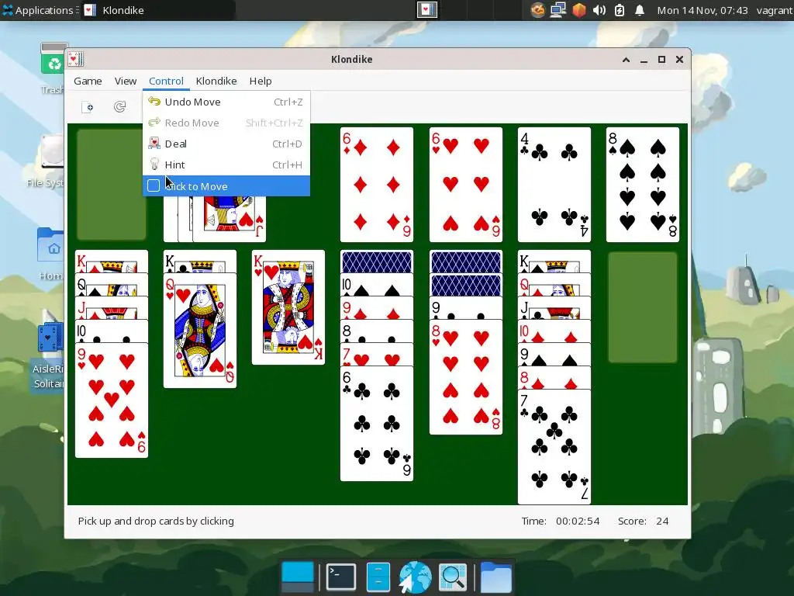794x596 pixels.
Task: Click the notification bell icon
Action: (640, 10)
